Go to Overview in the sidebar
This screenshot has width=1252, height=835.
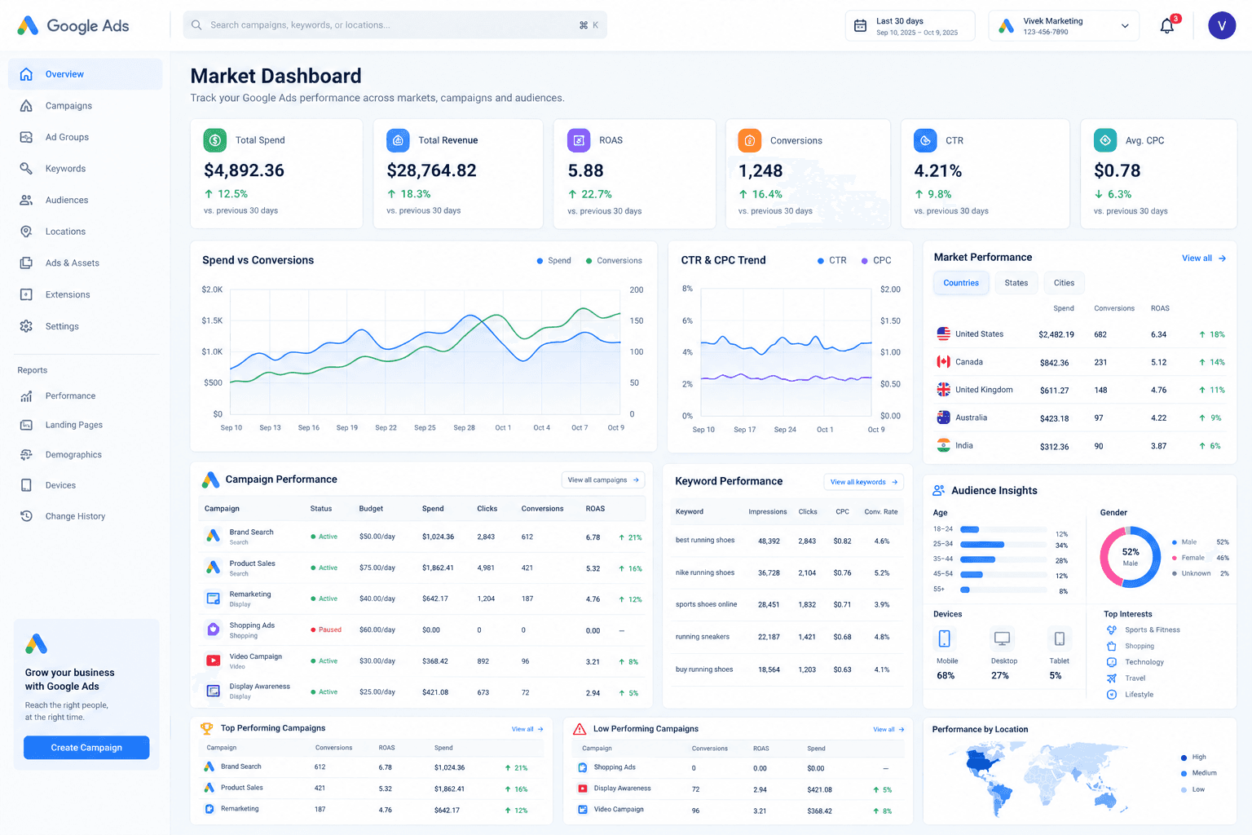click(86, 74)
